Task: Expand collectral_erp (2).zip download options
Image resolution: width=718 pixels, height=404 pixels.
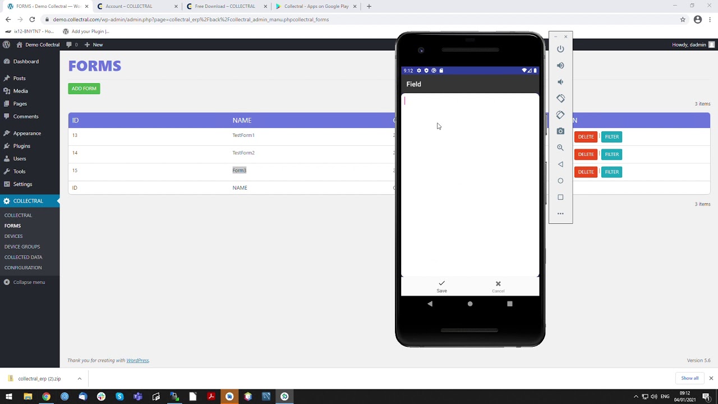Action: 79,379
